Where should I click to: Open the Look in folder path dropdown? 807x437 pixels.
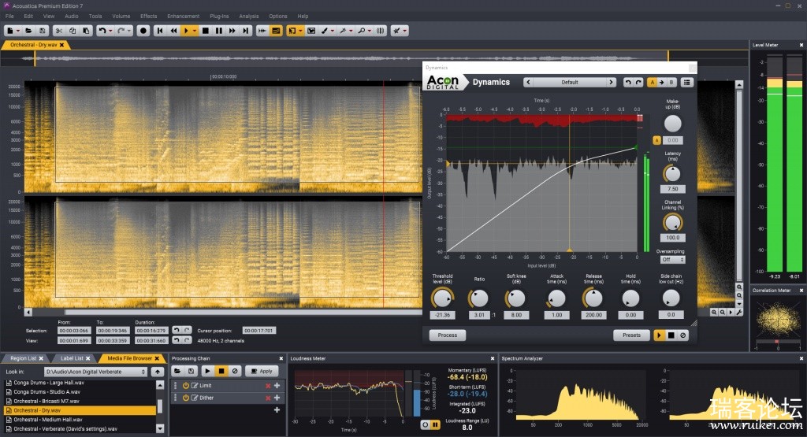tap(95, 372)
